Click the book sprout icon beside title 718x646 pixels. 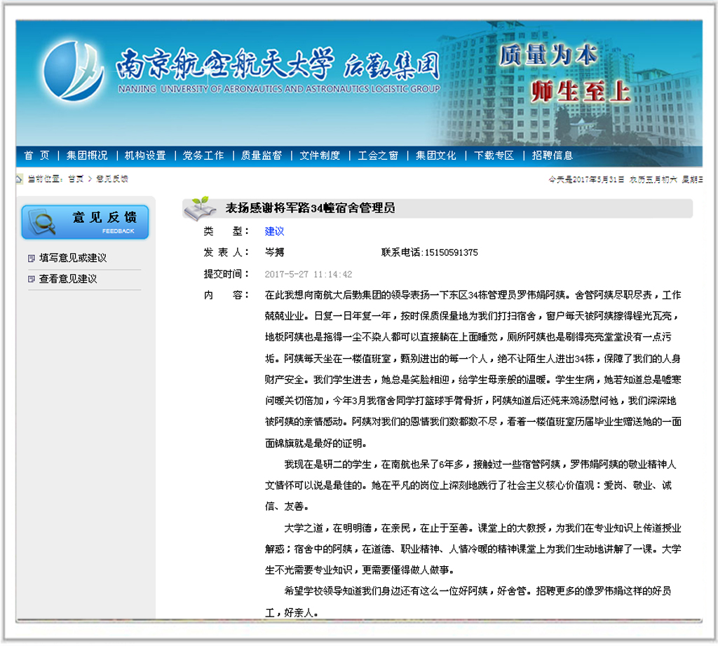[x=200, y=209]
